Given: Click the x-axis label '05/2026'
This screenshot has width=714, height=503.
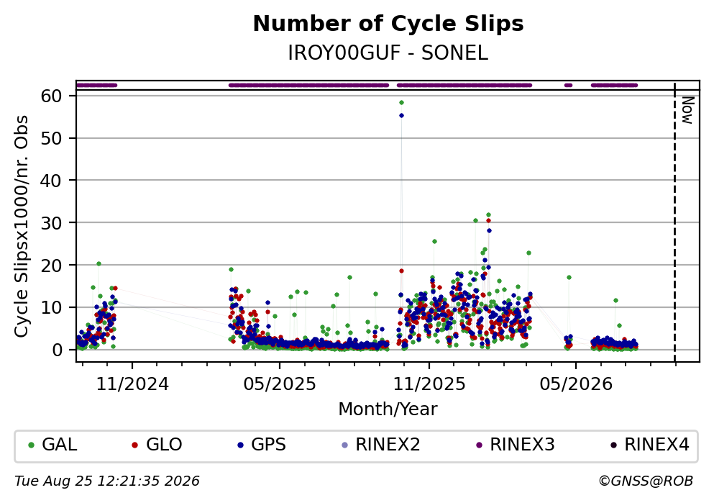Looking at the screenshot, I should (x=576, y=384).
